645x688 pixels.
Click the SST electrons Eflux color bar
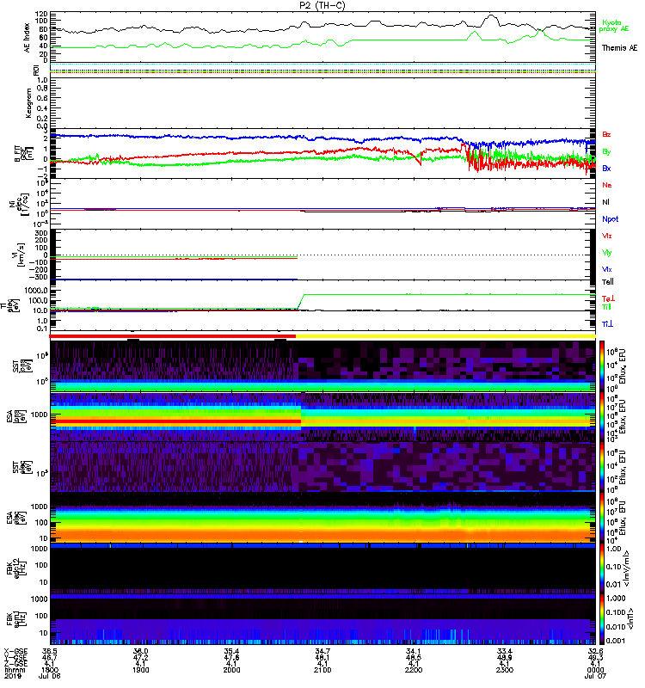point(603,466)
